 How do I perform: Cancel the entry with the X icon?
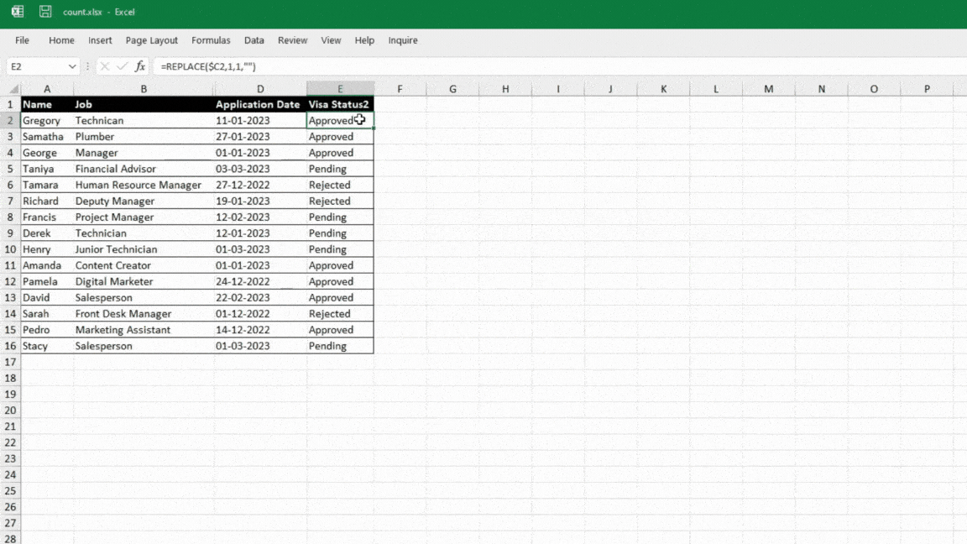pyautogui.click(x=104, y=66)
